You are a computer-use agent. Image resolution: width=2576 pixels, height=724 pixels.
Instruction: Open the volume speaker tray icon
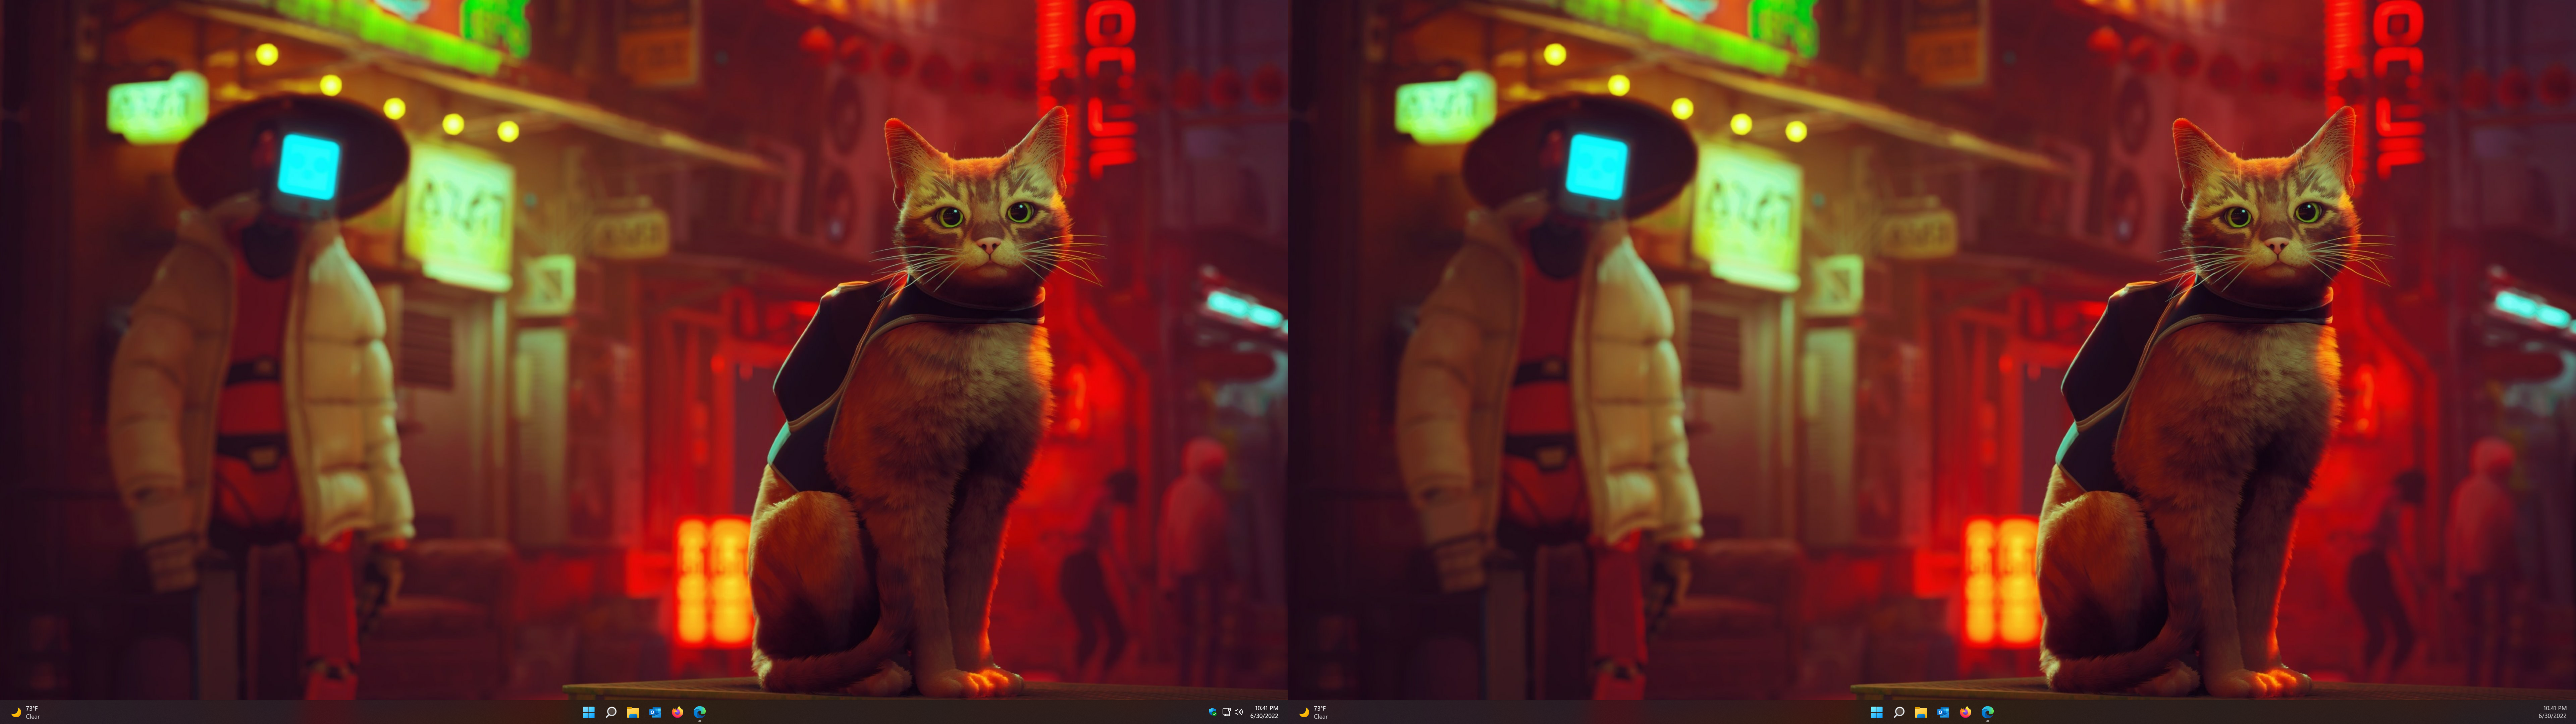[x=1239, y=712]
